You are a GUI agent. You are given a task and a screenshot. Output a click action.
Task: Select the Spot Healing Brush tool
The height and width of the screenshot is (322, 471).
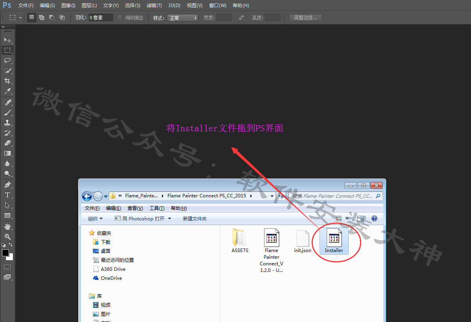(x=7, y=102)
